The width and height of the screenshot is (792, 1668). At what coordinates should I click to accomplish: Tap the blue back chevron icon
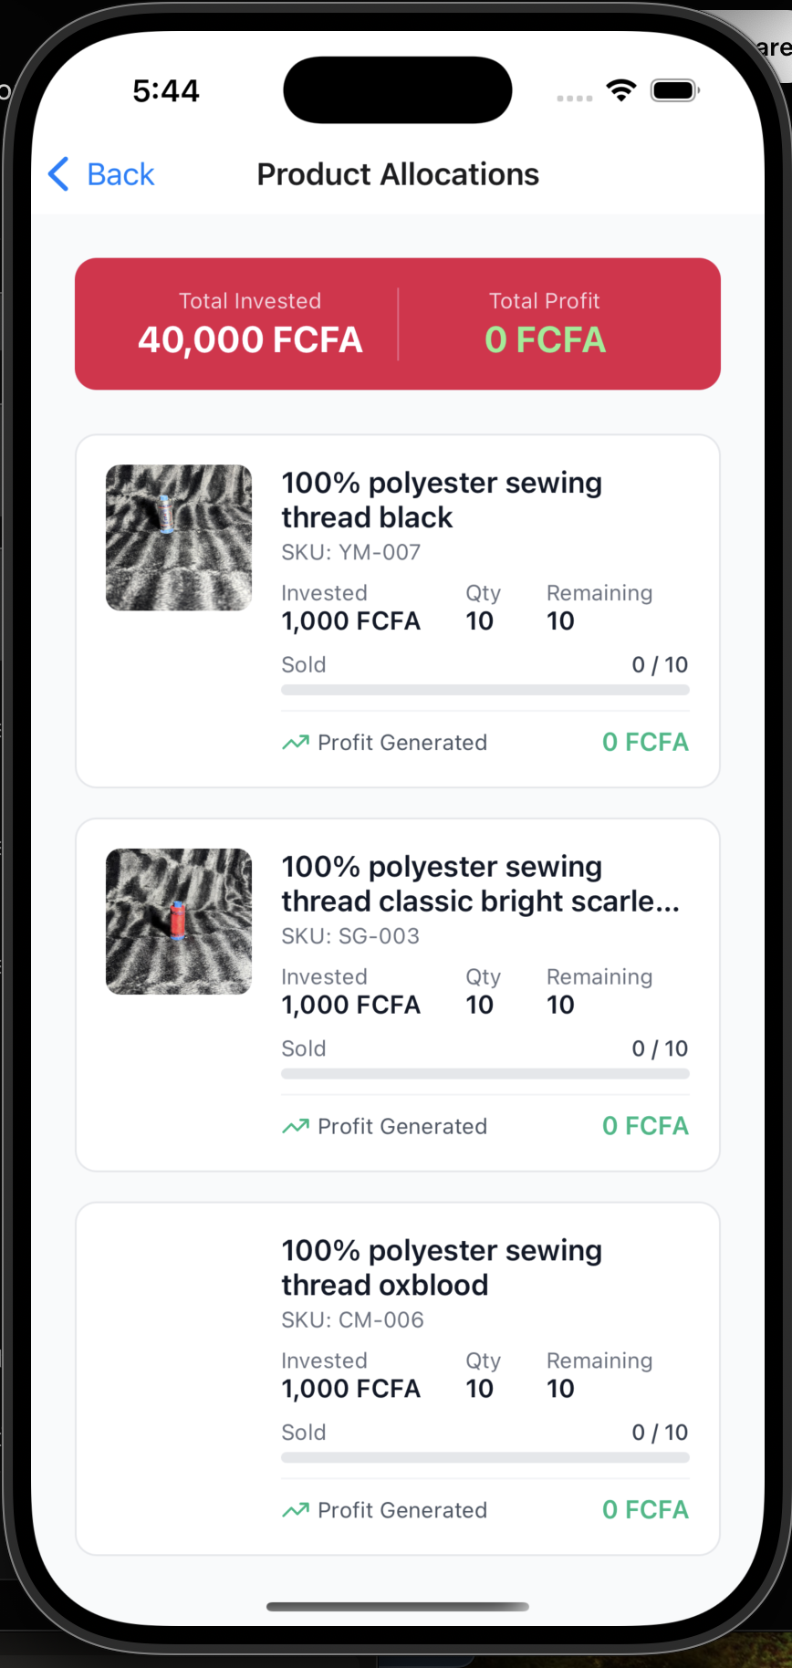58,173
